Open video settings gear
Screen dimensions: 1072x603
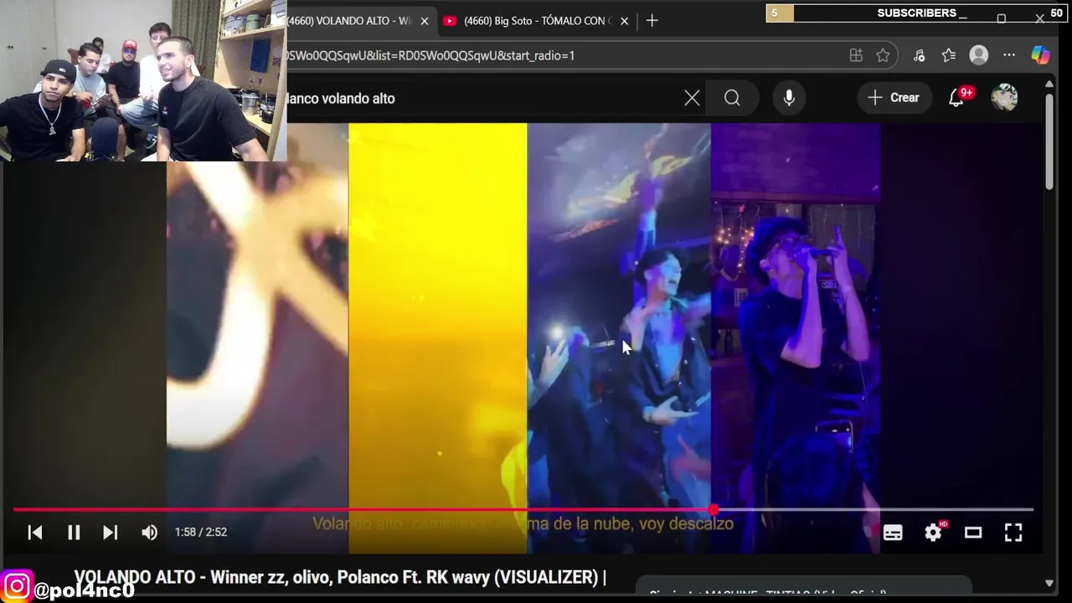pyautogui.click(x=933, y=532)
